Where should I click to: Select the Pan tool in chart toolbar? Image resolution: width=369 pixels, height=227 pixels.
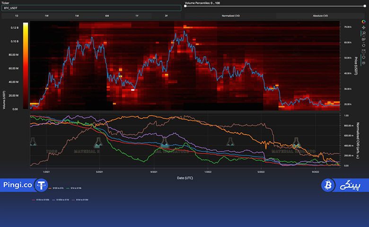(x=364, y=28)
